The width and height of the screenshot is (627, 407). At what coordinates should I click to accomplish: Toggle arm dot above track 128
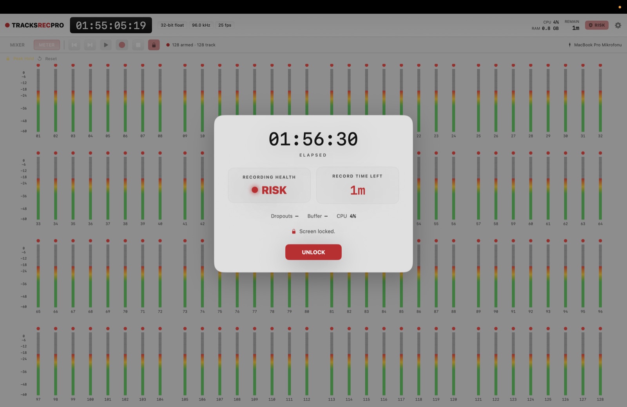point(600,328)
